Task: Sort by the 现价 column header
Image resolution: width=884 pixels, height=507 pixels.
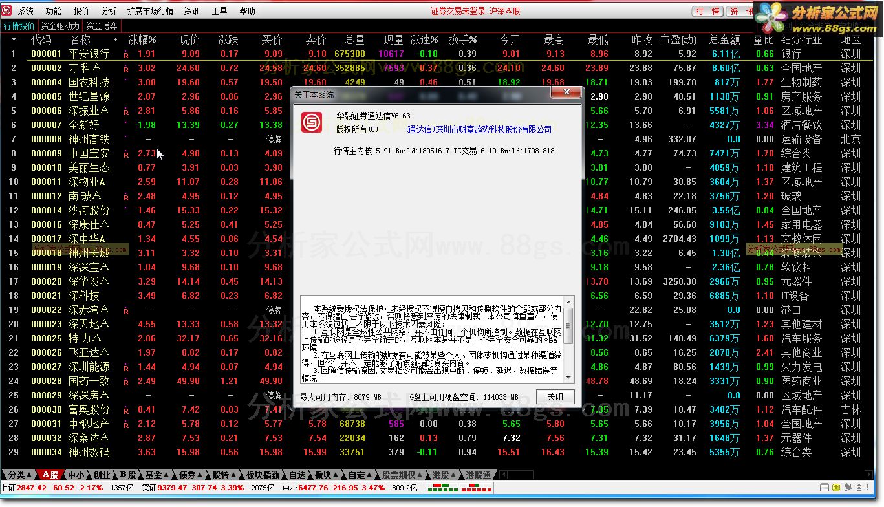Action: (189, 39)
